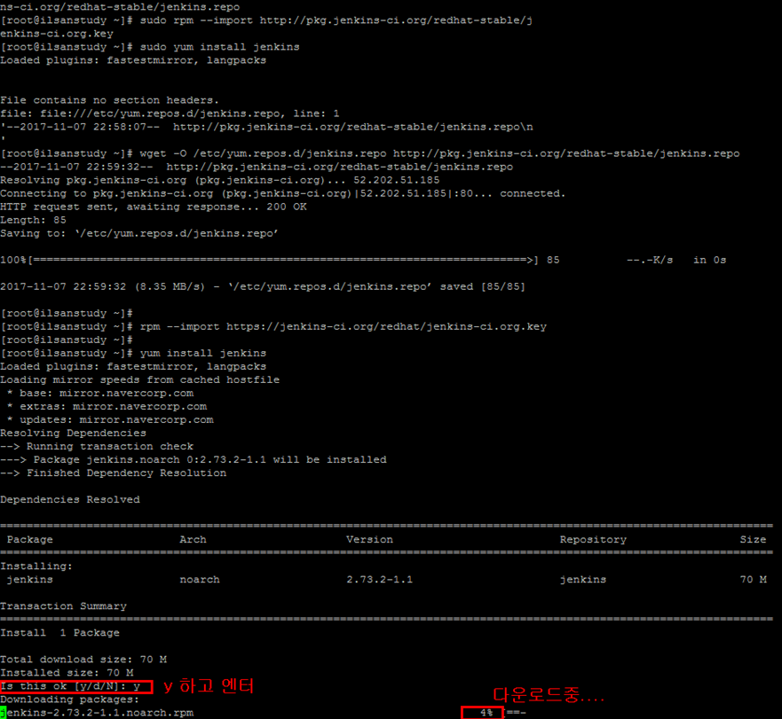Click '* extras: mirror.navercorp.com' line
The height and width of the screenshot is (719, 782).
pyautogui.click(x=107, y=407)
